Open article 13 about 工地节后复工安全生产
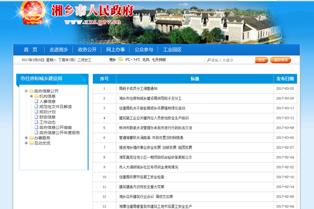The width and height of the screenshot is (314, 209). point(155,206)
